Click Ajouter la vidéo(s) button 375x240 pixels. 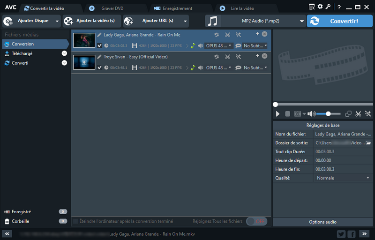coord(92,21)
